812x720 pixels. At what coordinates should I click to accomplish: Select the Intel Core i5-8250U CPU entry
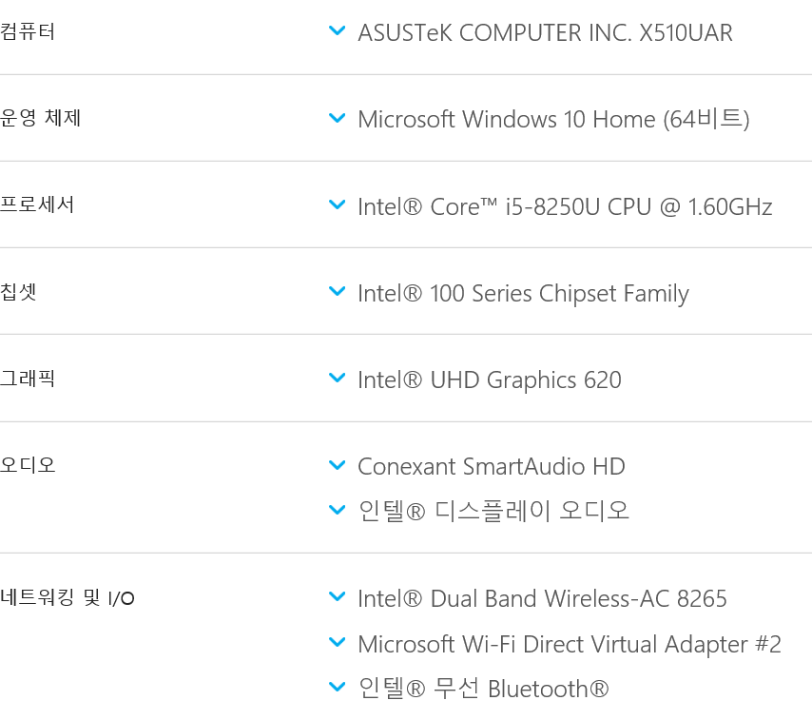coord(565,206)
